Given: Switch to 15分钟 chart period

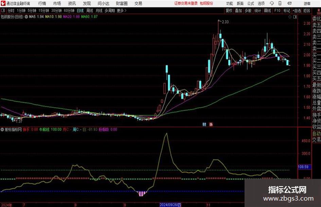Looking at the screenshot, I should 43,11.
